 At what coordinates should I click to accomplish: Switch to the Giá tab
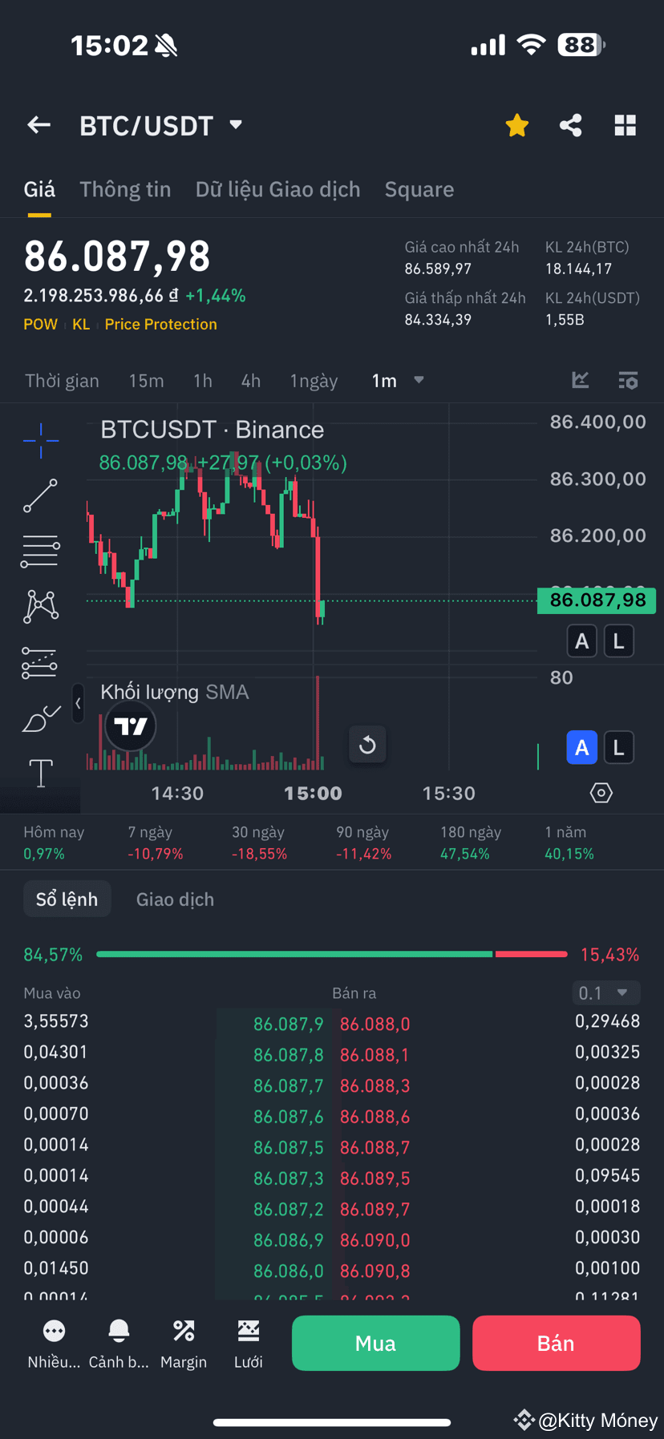click(39, 189)
